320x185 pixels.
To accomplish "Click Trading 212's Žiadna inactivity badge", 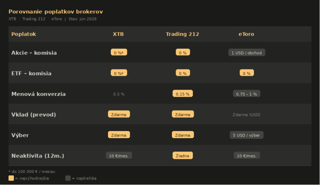I will click(x=182, y=155).
